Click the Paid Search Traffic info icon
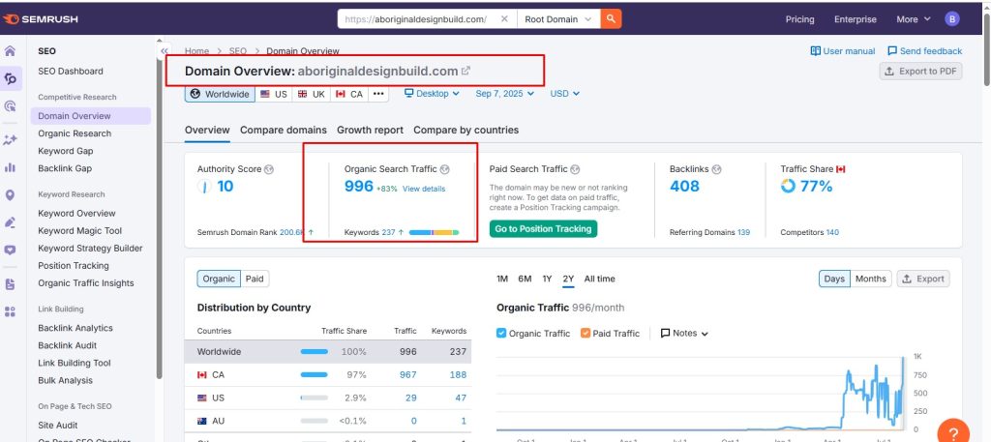The image size is (991, 442). (575, 169)
